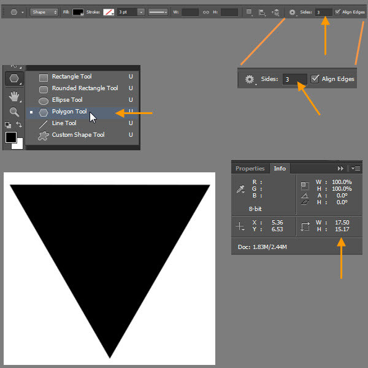
Task: Swap foreground and background colors
Action: 19,125
